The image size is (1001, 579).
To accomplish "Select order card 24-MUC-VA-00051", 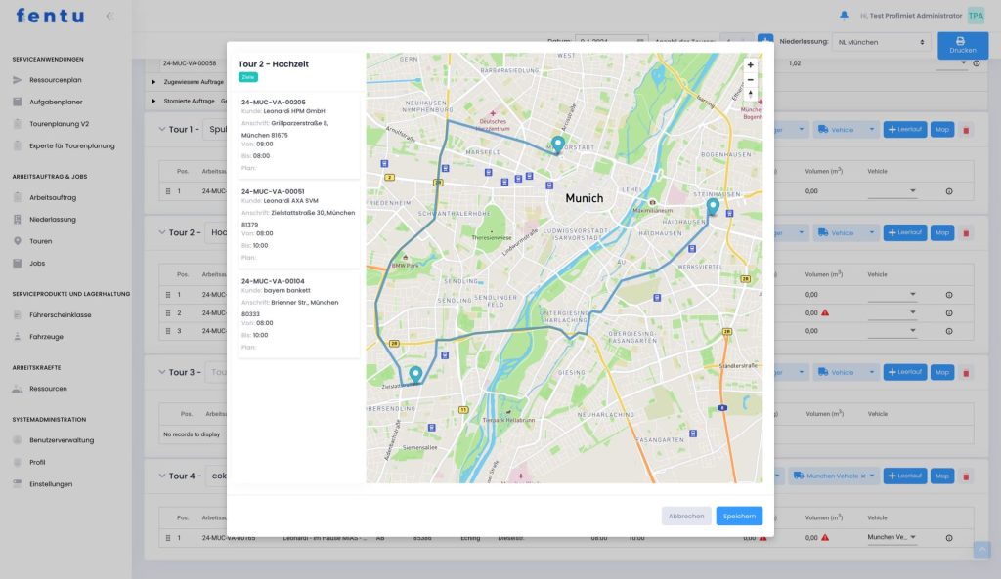I will pos(298,224).
